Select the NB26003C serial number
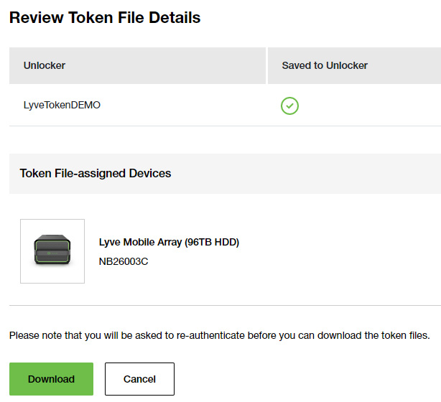This screenshot has height=402, width=441. (124, 261)
